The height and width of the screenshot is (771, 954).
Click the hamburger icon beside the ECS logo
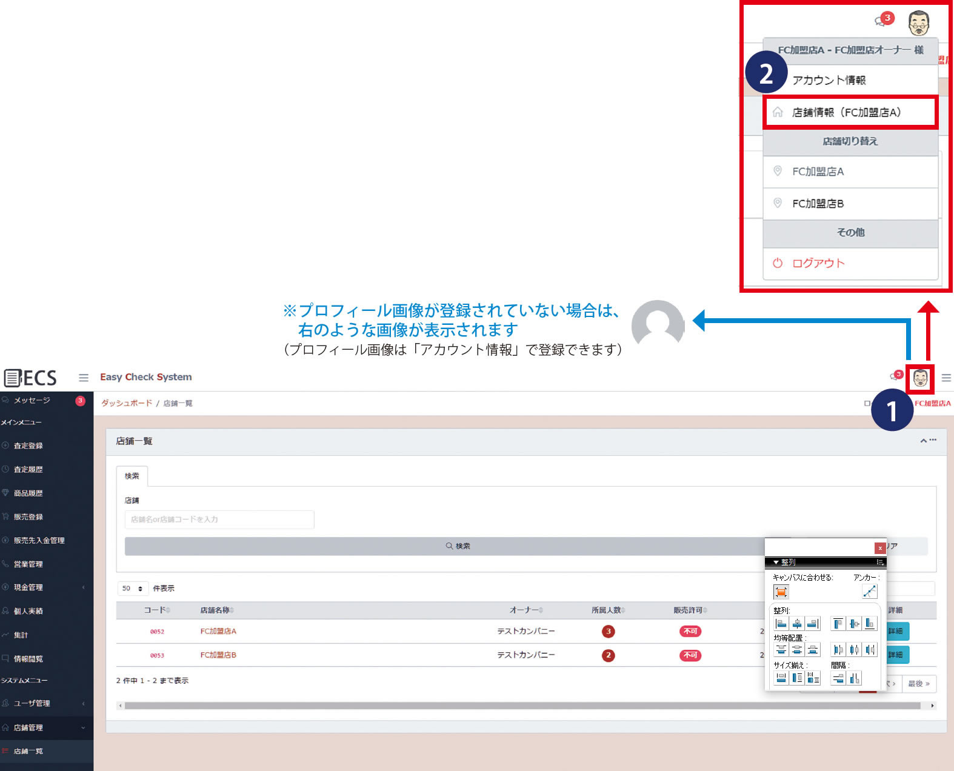click(x=84, y=378)
